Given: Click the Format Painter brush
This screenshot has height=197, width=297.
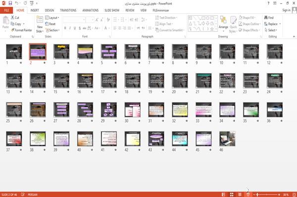Looking at the screenshot, I should tap(12, 30).
